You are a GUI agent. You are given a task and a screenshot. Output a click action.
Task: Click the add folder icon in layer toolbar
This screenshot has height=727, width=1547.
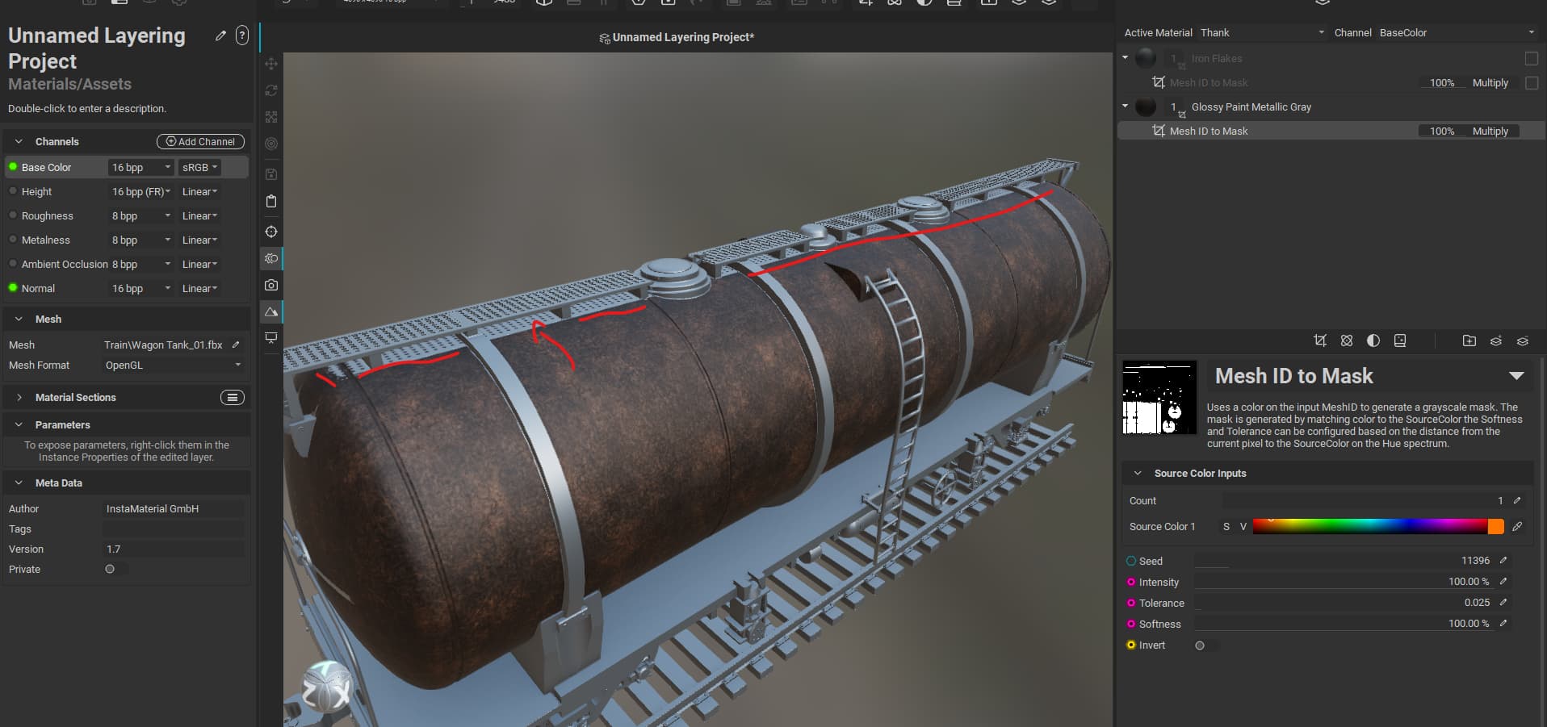click(1469, 341)
